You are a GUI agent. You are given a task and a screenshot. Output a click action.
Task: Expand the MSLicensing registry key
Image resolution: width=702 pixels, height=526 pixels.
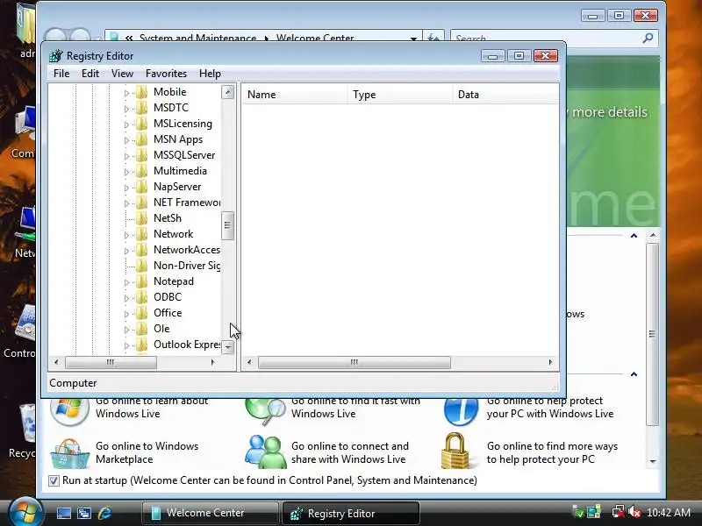point(126,124)
